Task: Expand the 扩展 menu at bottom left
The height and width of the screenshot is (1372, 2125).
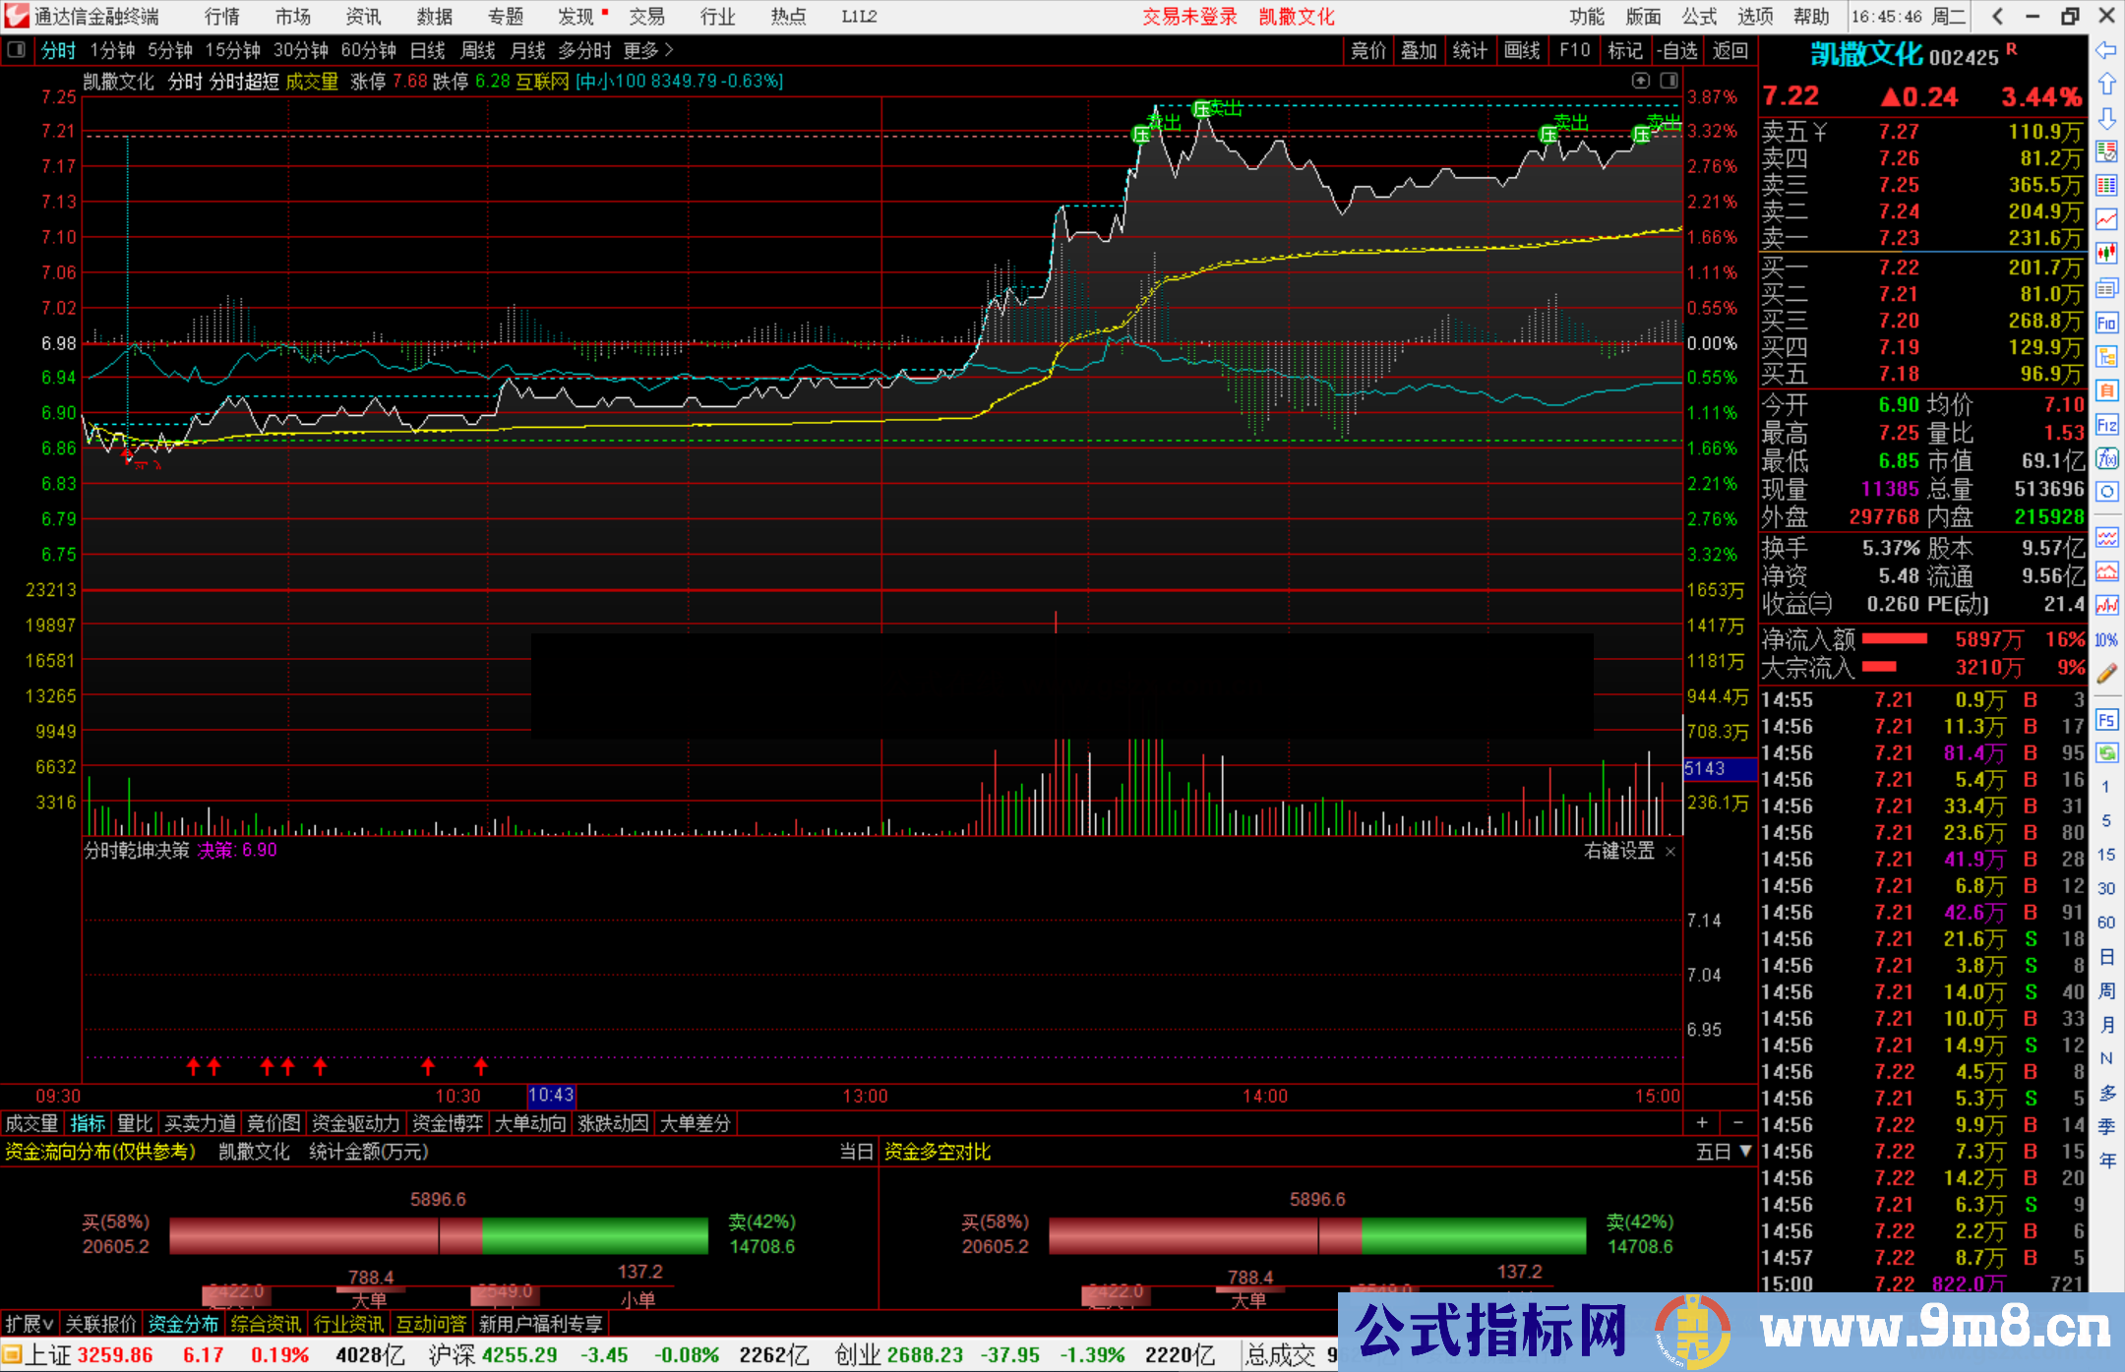Action: tap(29, 1324)
